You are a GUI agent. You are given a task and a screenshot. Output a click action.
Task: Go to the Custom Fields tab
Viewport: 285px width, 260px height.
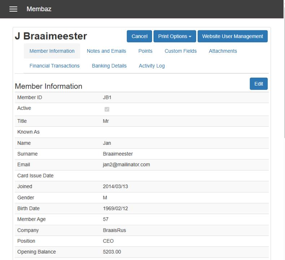pyautogui.click(x=181, y=51)
